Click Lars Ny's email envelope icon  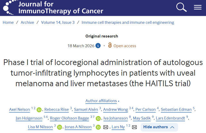(134, 127)
